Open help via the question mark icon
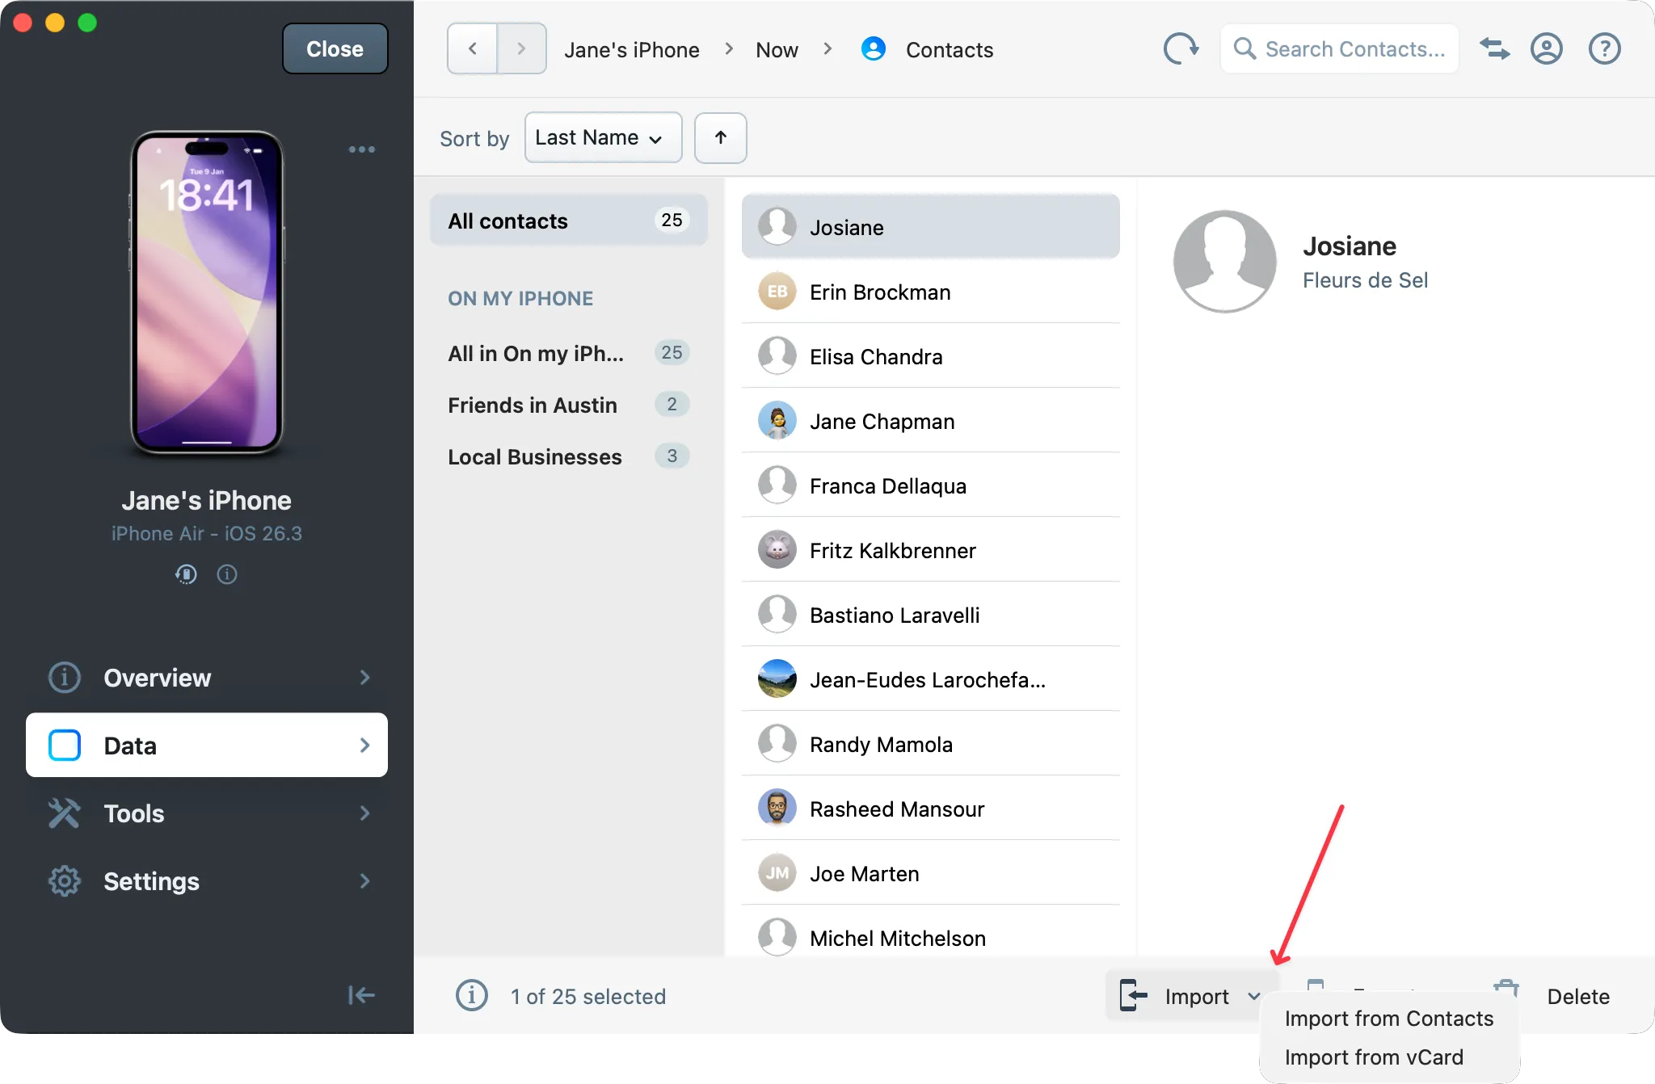The width and height of the screenshot is (1655, 1084). point(1604,48)
